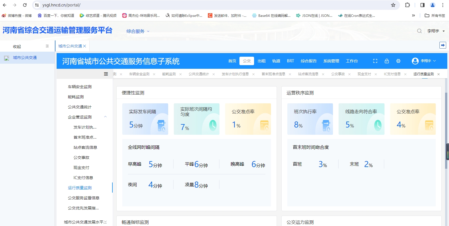Click the 公交准点率 4% card

[413, 119]
